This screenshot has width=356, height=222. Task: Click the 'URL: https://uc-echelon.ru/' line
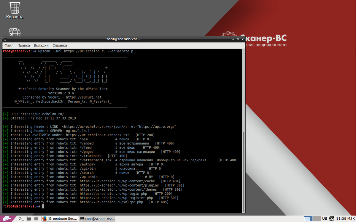(x=33, y=114)
